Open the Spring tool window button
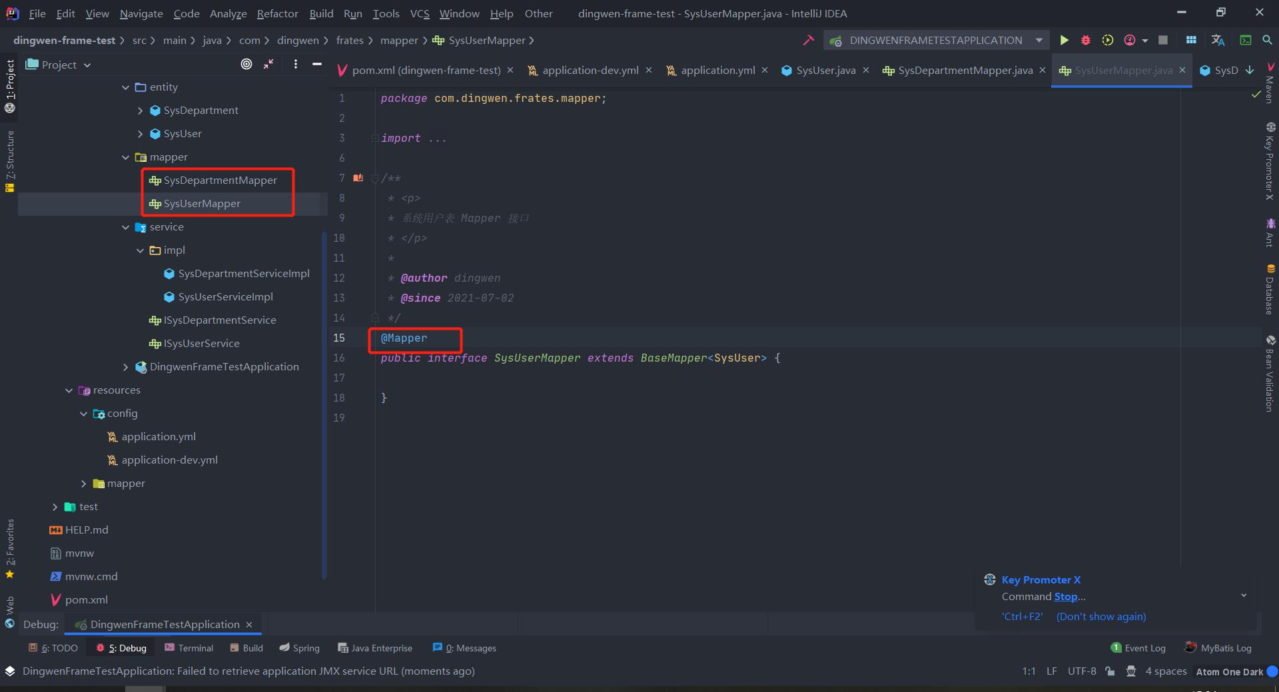Viewport: 1279px width, 692px height. pos(299,648)
